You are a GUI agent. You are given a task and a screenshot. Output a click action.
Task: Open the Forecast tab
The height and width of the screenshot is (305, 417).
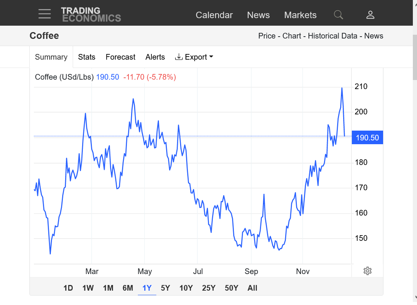tap(120, 57)
